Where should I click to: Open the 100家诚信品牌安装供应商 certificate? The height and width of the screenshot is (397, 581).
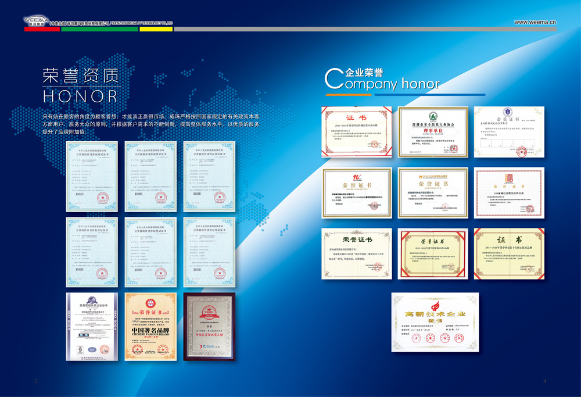[x=509, y=193]
